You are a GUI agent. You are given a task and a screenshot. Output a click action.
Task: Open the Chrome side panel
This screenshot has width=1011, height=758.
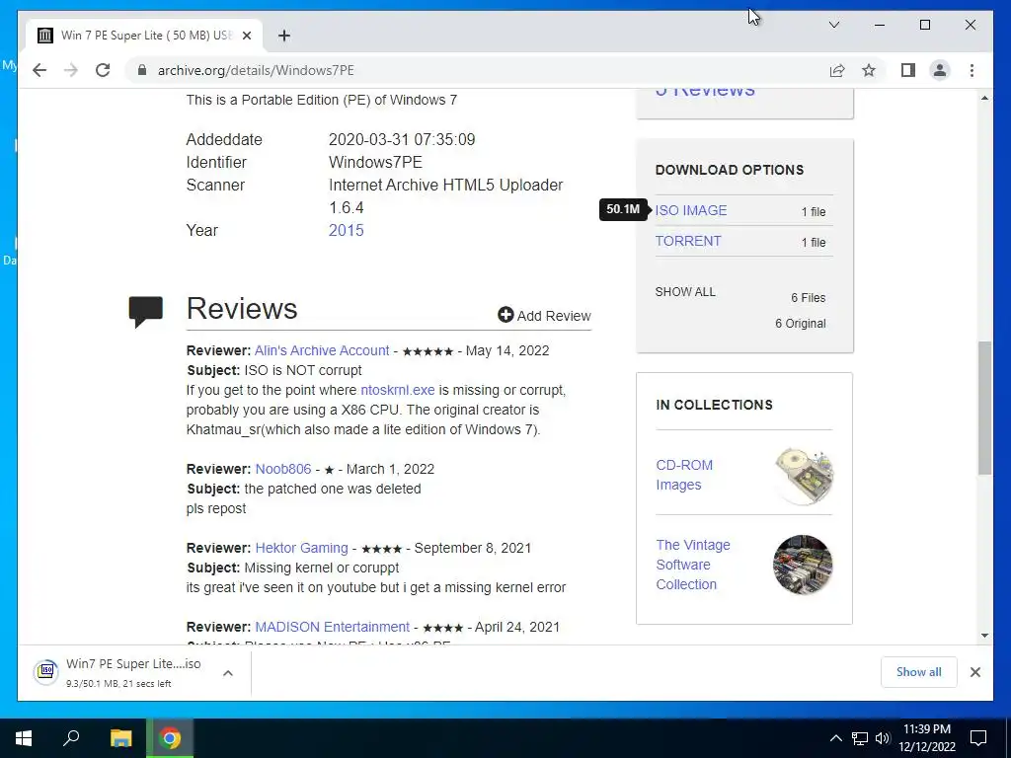908,70
